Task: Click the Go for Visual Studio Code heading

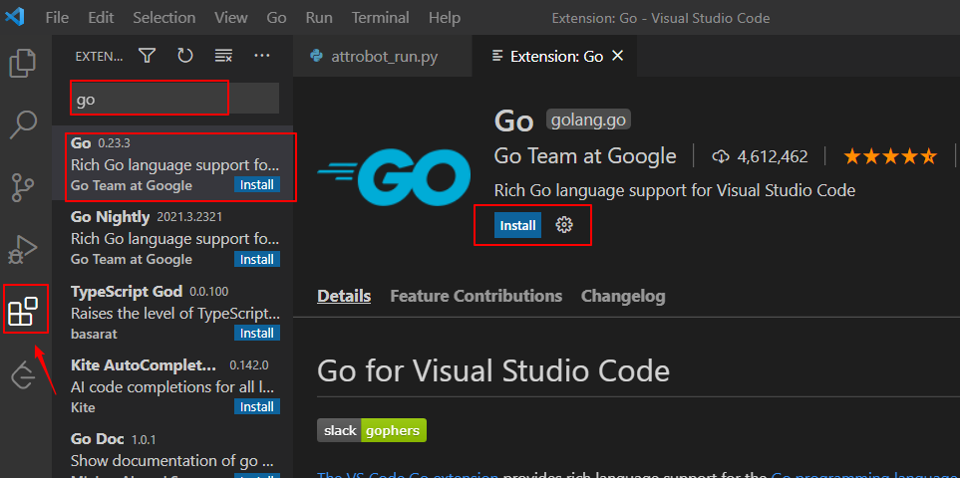Action: click(493, 370)
